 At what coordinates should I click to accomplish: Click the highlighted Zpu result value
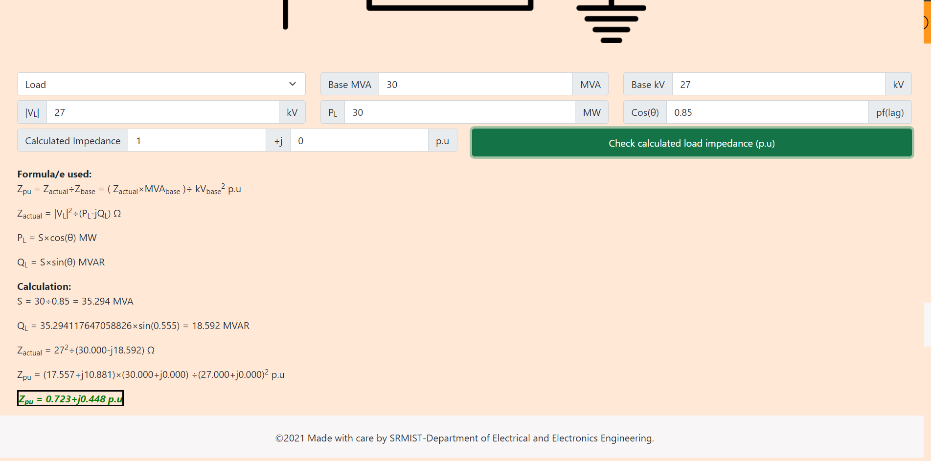coord(70,398)
